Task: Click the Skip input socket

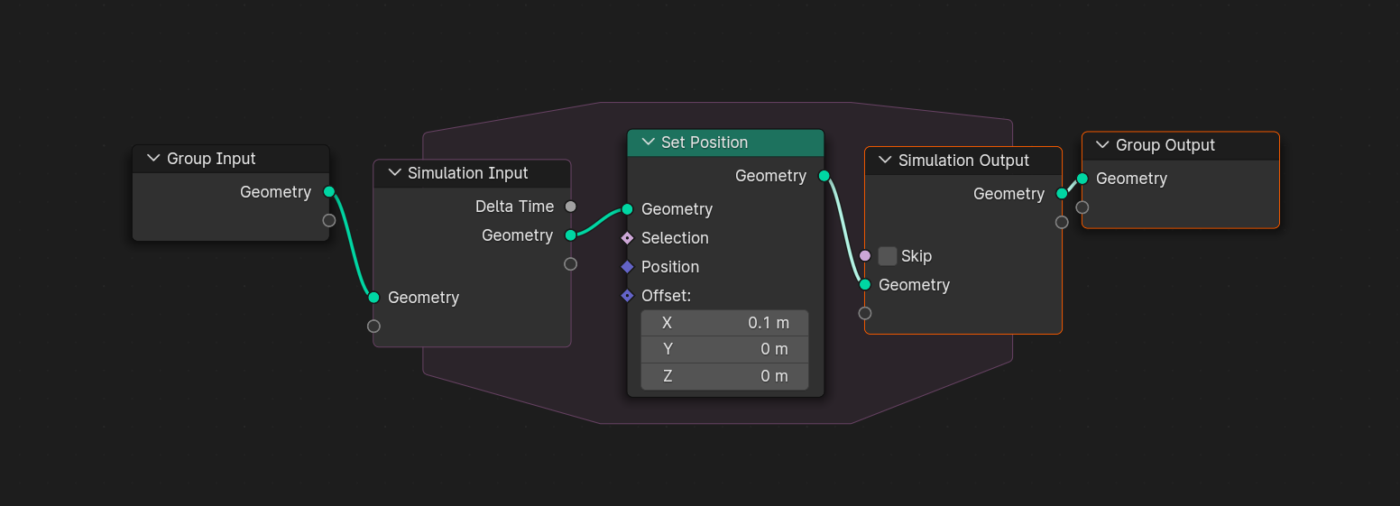Action: (x=865, y=256)
